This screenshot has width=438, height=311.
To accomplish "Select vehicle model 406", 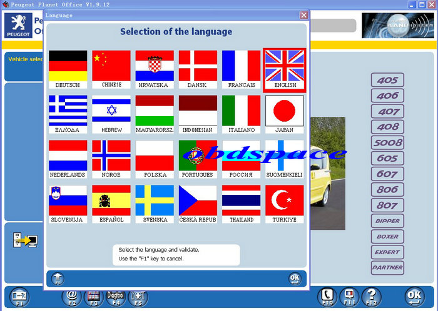I will 387,96.
